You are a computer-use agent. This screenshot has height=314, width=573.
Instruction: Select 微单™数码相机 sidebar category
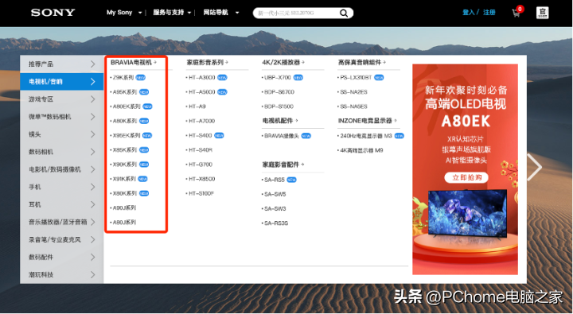coord(62,117)
